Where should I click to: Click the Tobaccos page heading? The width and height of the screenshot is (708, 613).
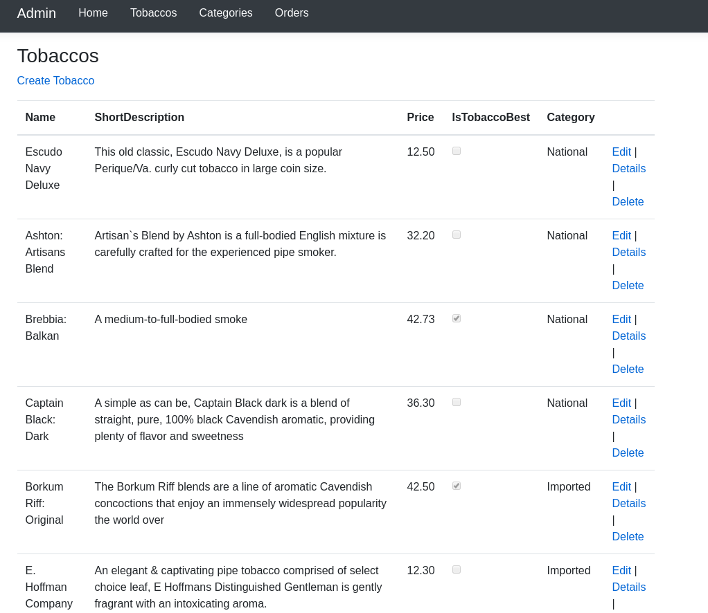57,56
